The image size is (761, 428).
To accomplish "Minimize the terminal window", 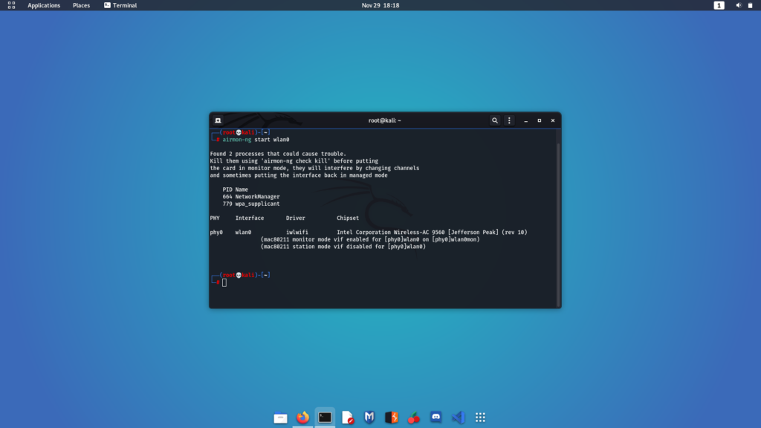I will tap(525, 120).
